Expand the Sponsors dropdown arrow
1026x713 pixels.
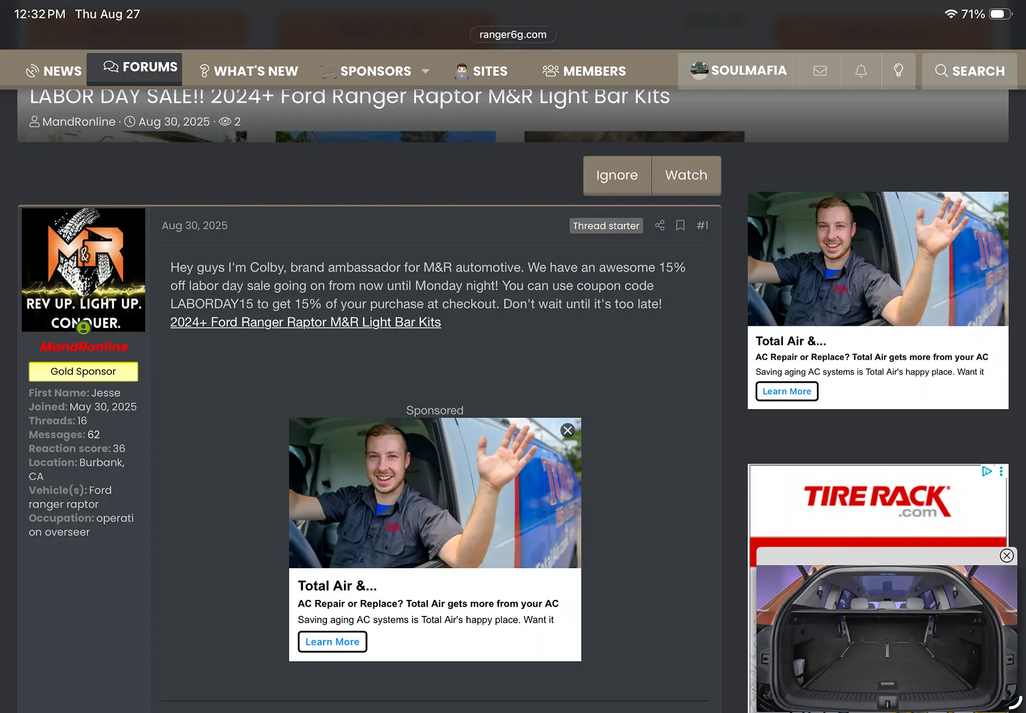coord(425,71)
